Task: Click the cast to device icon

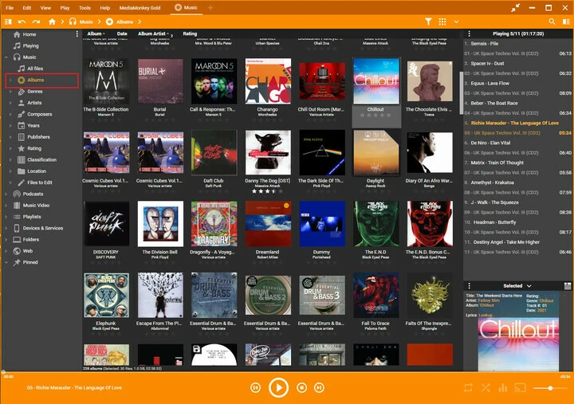Action: coord(520,387)
